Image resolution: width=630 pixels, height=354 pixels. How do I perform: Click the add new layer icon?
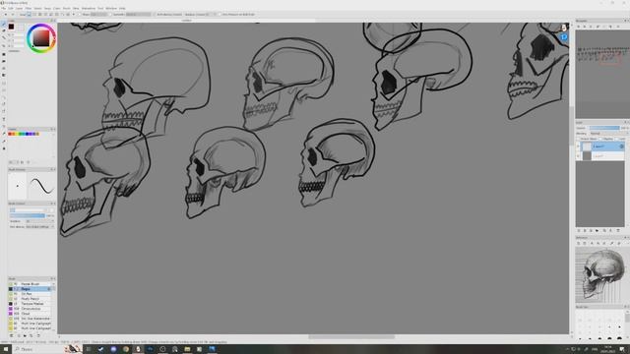click(x=579, y=231)
